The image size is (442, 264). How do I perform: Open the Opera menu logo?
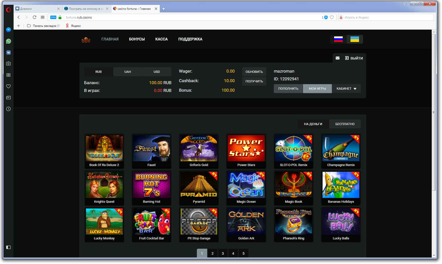(9, 10)
